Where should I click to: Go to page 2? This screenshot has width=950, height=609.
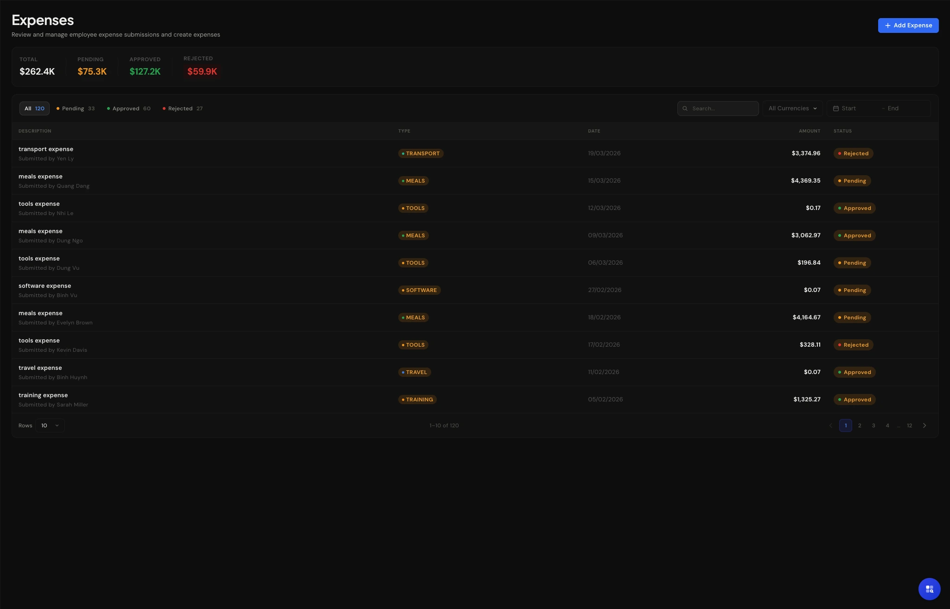click(x=859, y=425)
